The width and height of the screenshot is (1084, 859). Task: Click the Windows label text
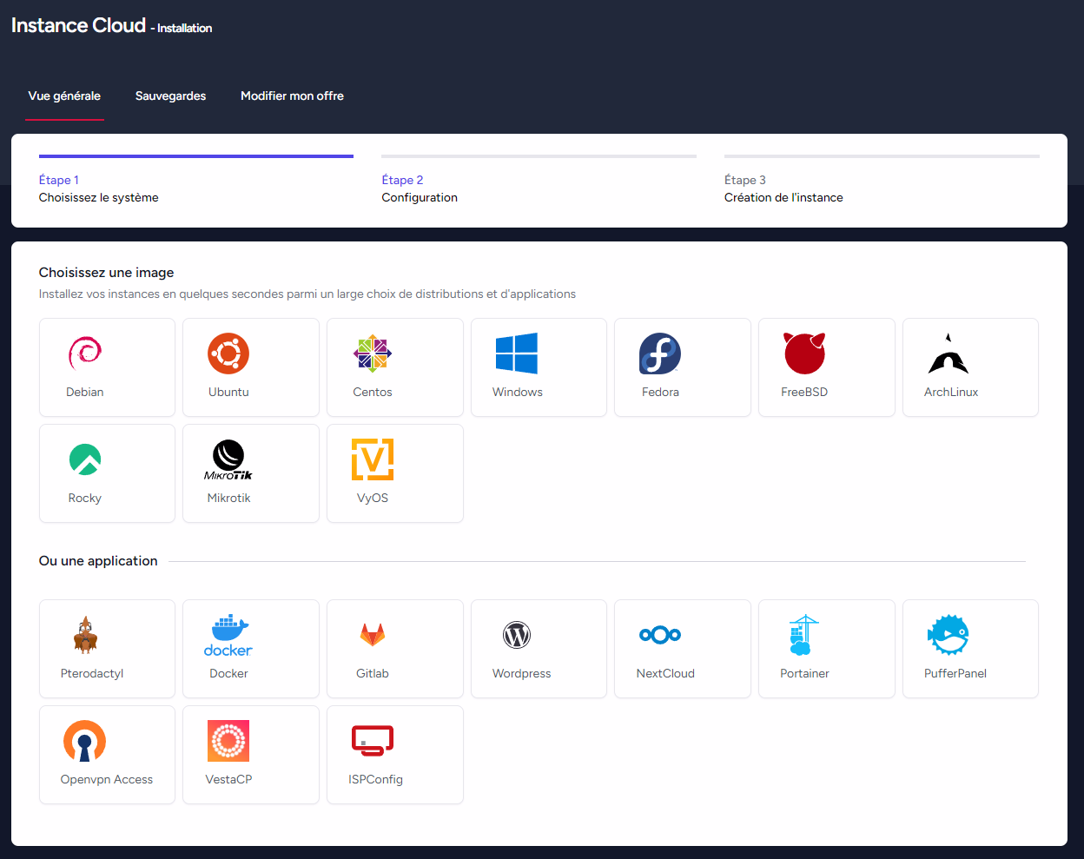tap(518, 392)
